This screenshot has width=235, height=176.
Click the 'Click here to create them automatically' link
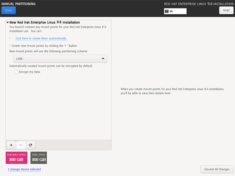click(x=41, y=38)
